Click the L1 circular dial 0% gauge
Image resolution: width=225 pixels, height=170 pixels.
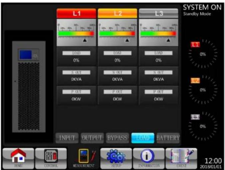(x=203, y=54)
